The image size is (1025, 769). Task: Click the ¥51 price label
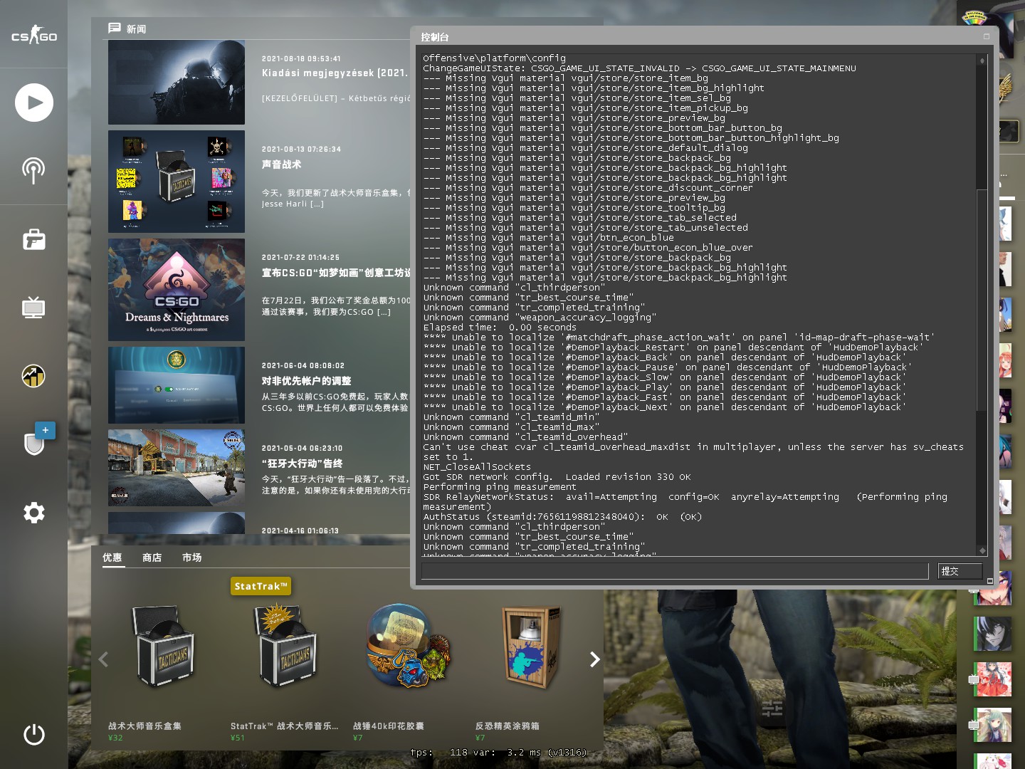[x=238, y=738]
